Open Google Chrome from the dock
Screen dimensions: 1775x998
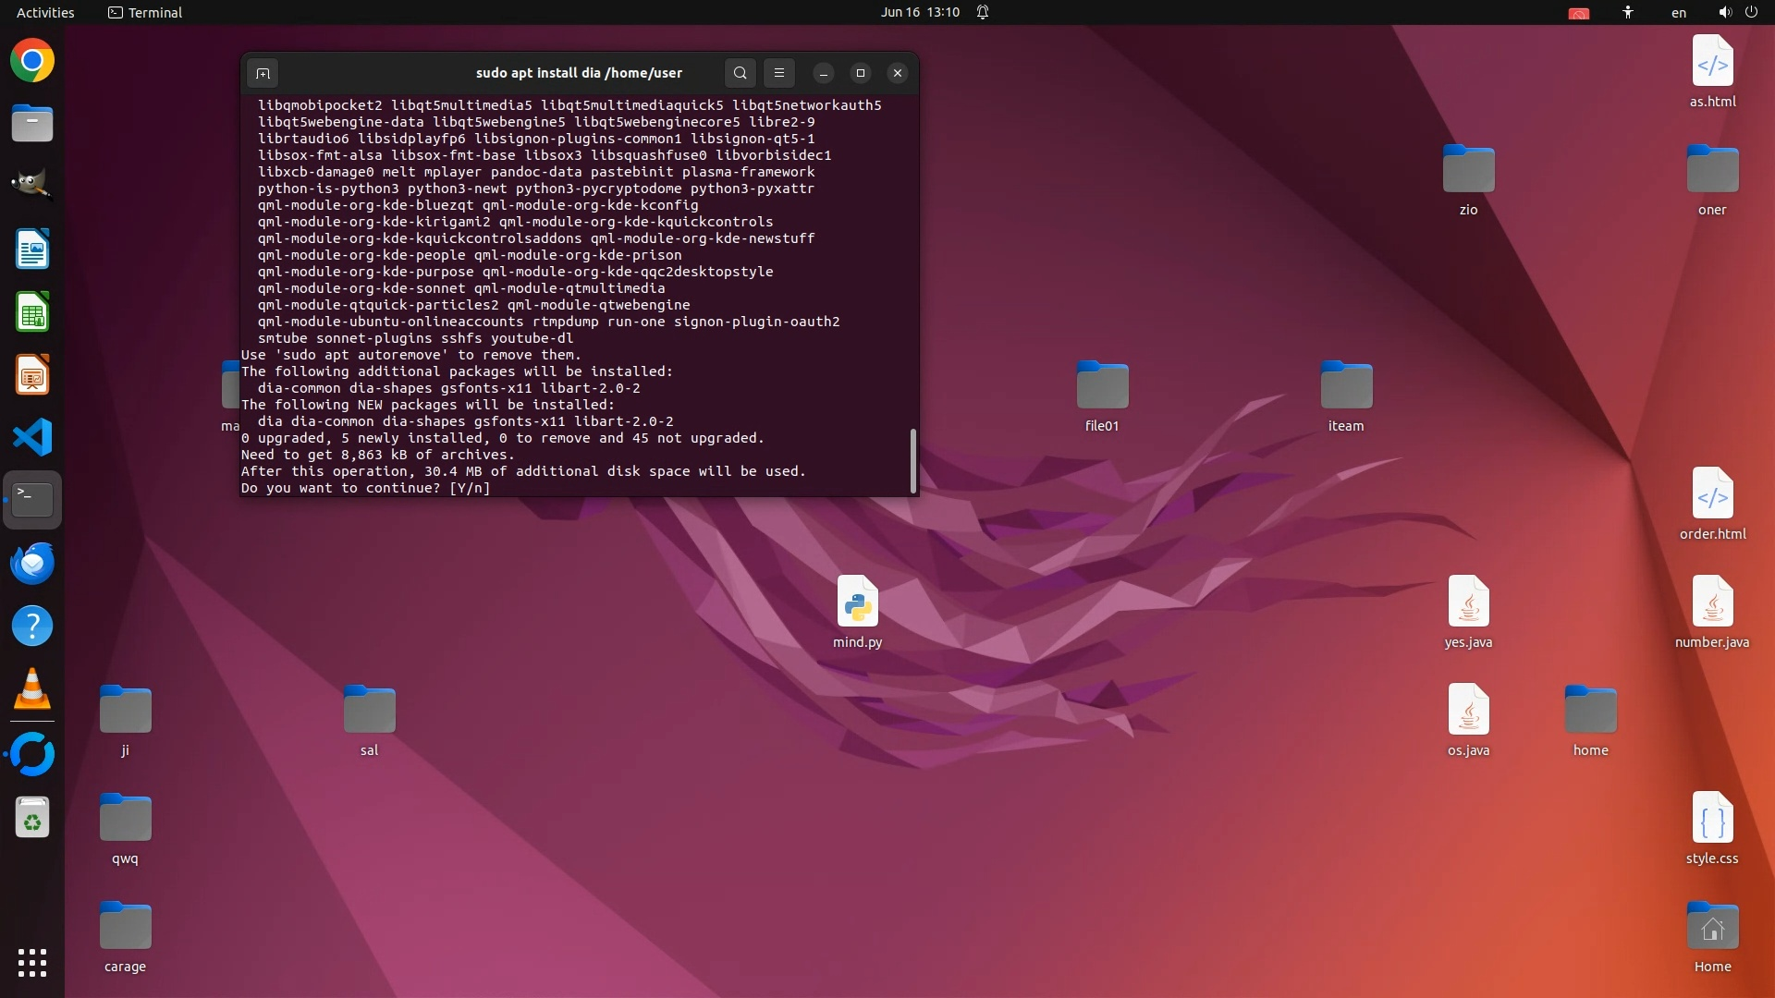click(x=32, y=61)
